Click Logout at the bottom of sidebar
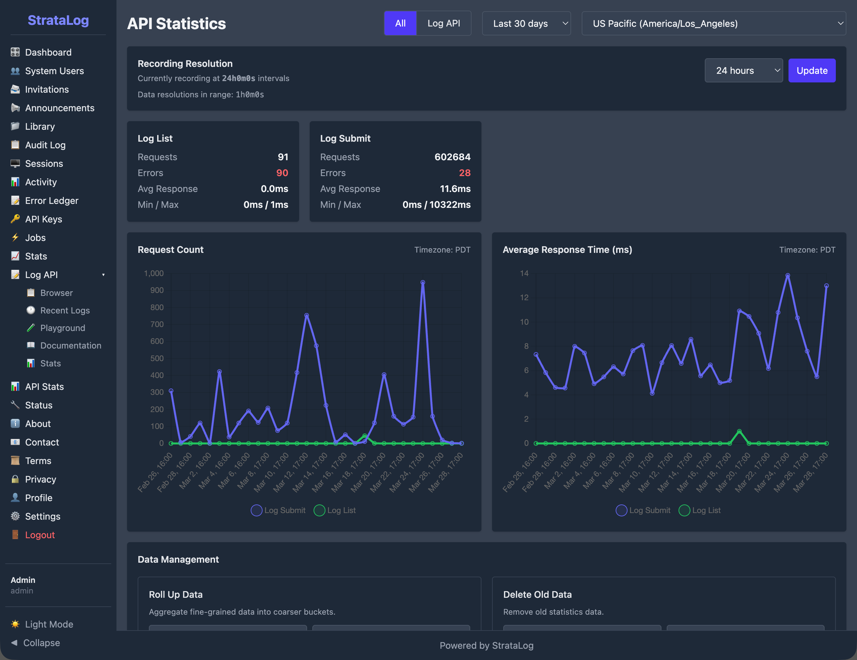Image resolution: width=857 pixels, height=660 pixels. [x=40, y=535]
